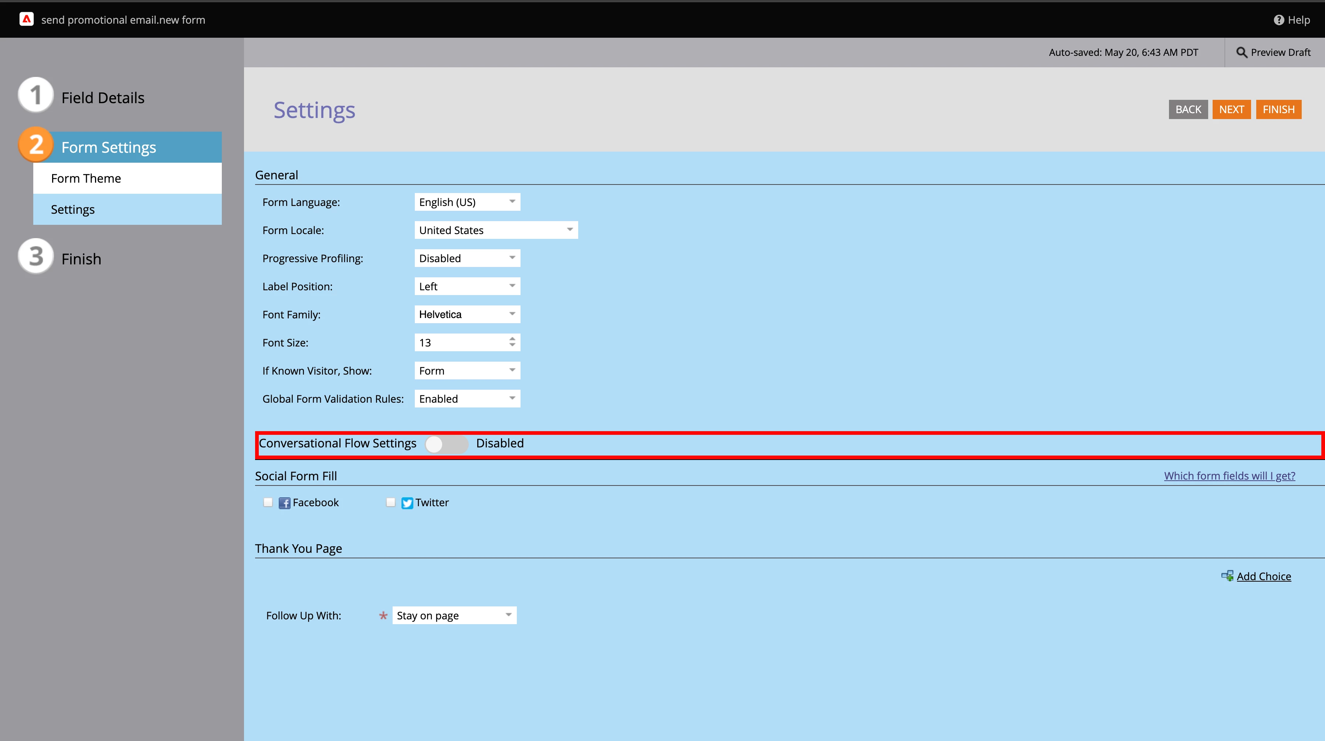1325x741 pixels.
Task: Click the Preview Draft magnifier icon
Action: [x=1241, y=52]
